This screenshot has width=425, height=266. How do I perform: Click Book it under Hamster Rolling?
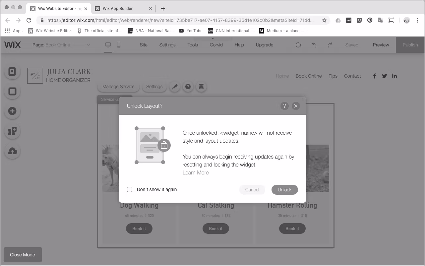pyautogui.click(x=292, y=229)
